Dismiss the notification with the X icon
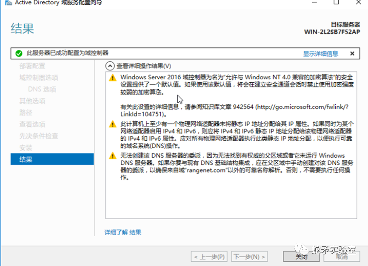The height and width of the screenshot is (266, 368). pos(352,54)
